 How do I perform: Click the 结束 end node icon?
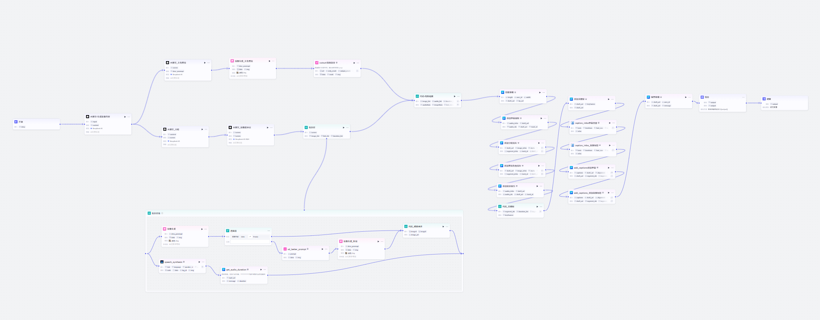point(764,99)
